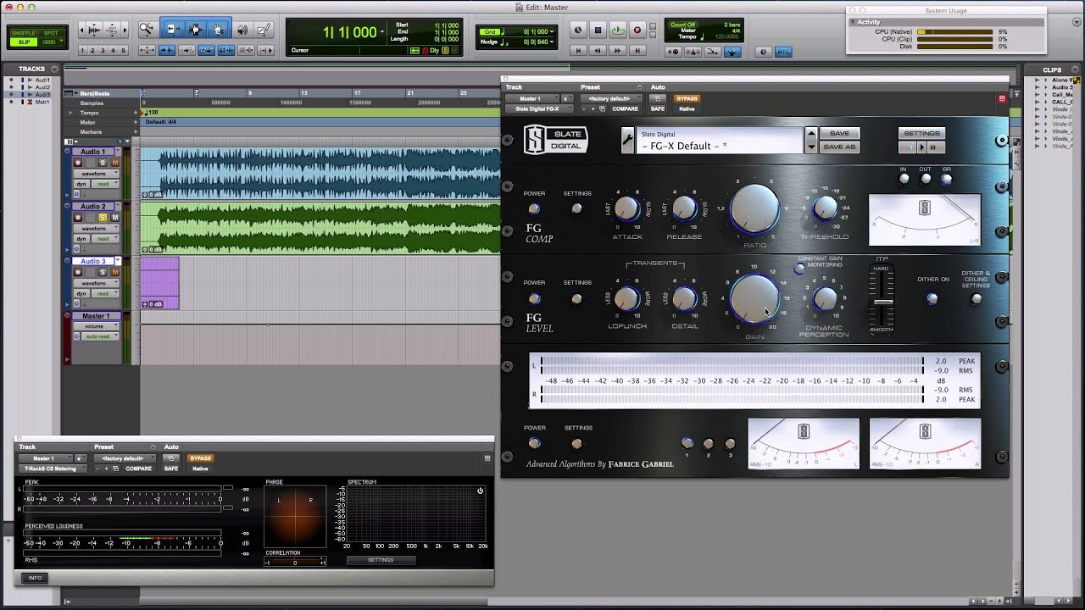Mute the Audio 3 track
The width and height of the screenshot is (1085, 610).
coord(114,272)
